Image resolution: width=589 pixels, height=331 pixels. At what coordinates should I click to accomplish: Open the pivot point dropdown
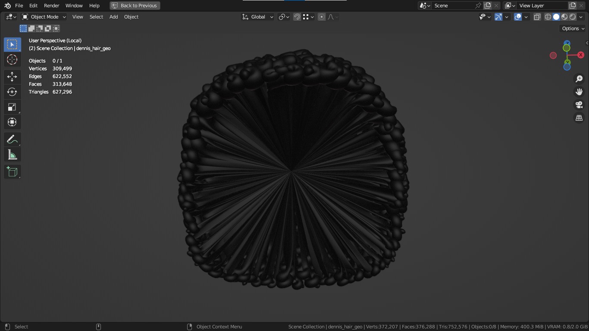pyautogui.click(x=284, y=17)
